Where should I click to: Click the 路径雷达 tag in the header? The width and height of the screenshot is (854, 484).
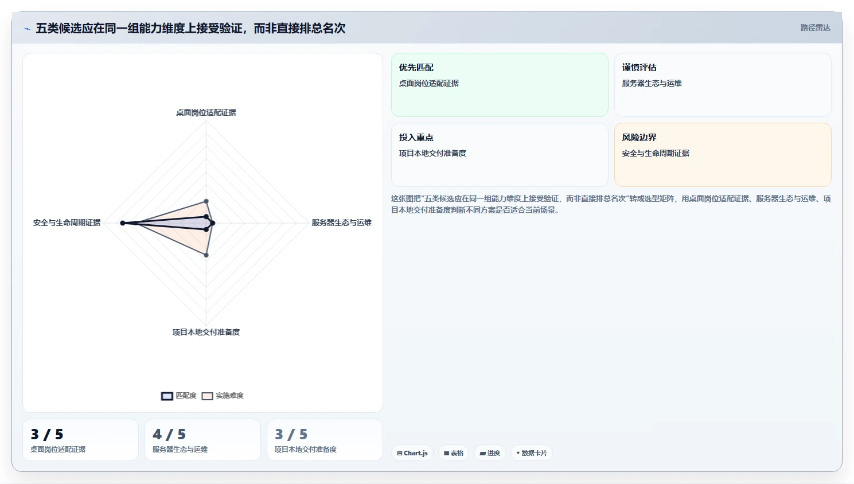pos(815,28)
